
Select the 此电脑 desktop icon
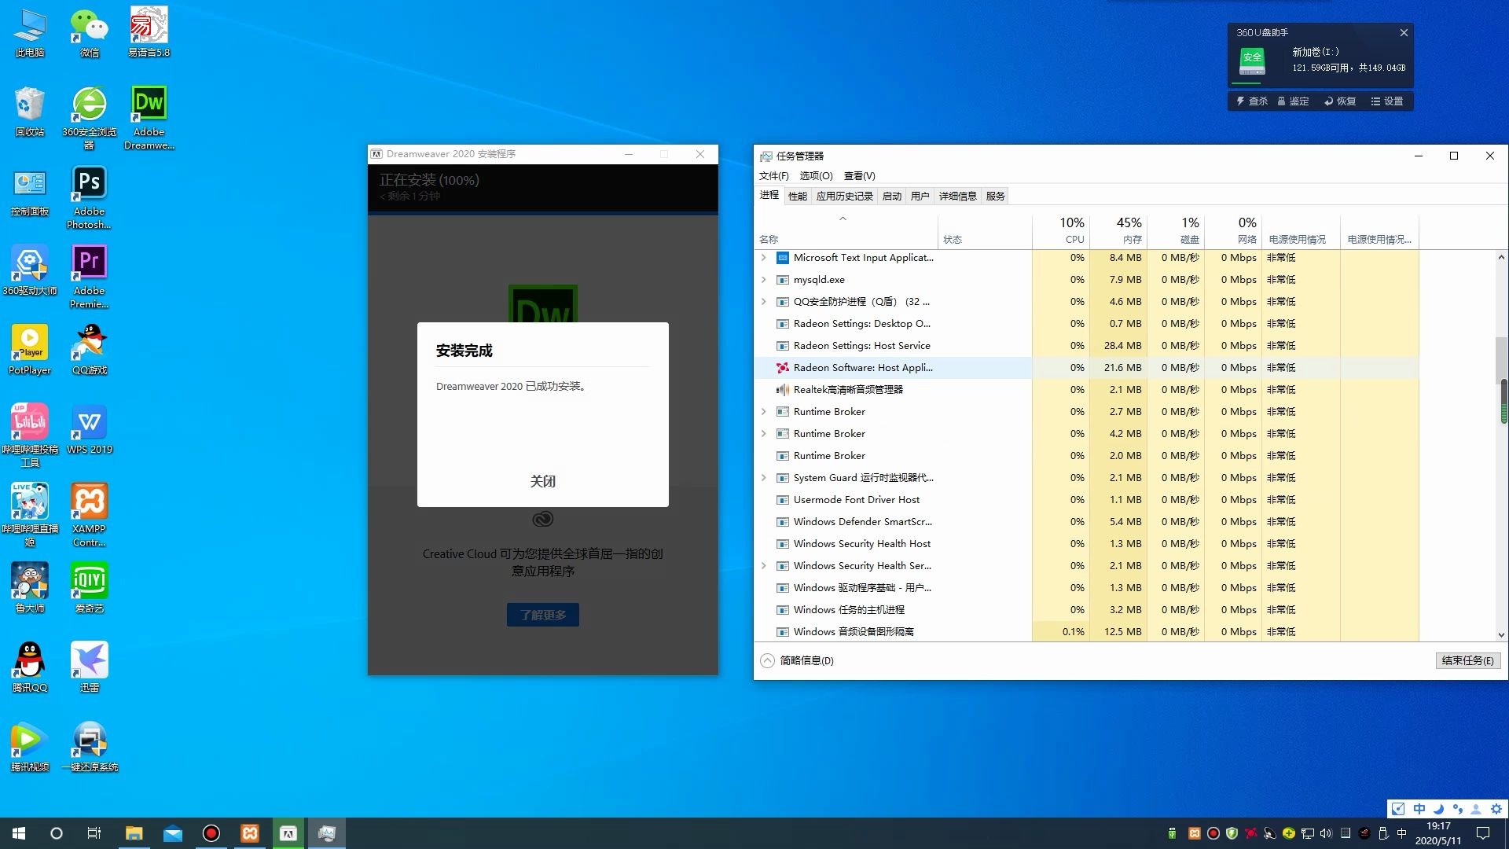pyautogui.click(x=30, y=34)
